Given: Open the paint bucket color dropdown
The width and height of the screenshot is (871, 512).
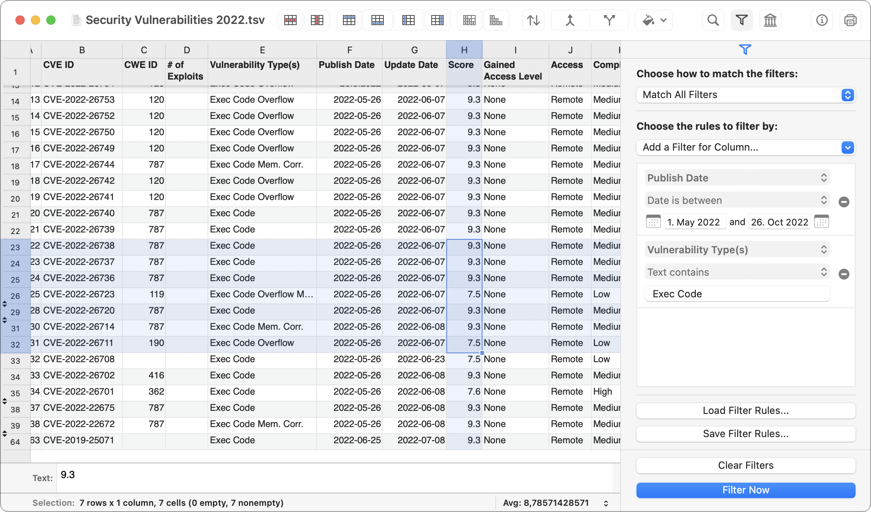Looking at the screenshot, I should pos(654,20).
